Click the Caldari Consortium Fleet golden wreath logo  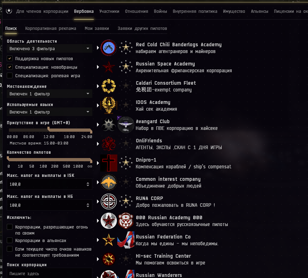pyautogui.click(x=109, y=86)
